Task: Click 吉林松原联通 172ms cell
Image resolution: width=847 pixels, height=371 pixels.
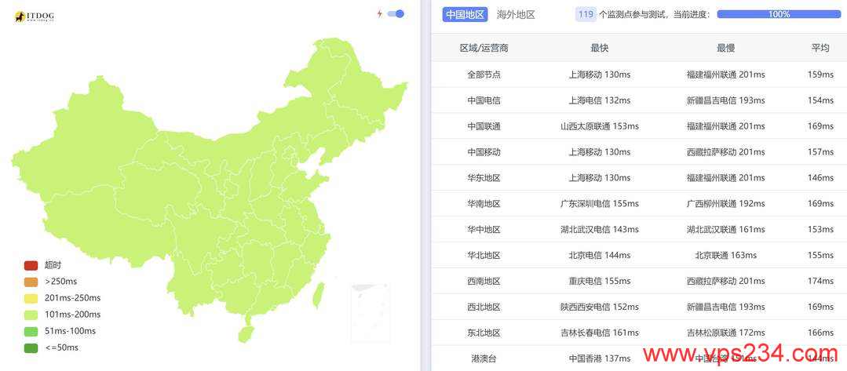Action: tap(725, 333)
